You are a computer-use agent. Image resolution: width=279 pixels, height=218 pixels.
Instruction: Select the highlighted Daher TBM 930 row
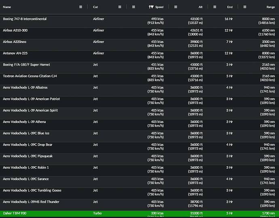click(15, 213)
